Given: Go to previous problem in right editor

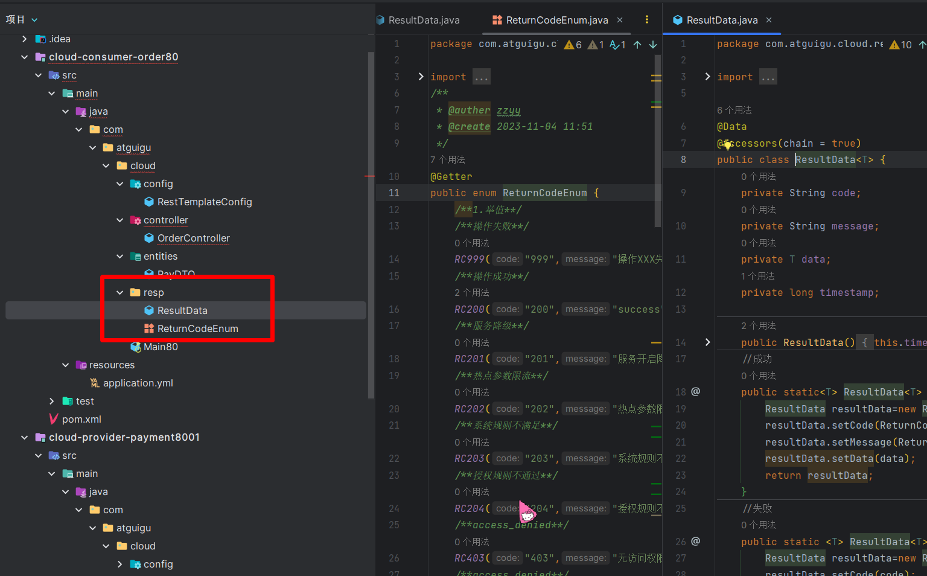Looking at the screenshot, I should [x=922, y=45].
